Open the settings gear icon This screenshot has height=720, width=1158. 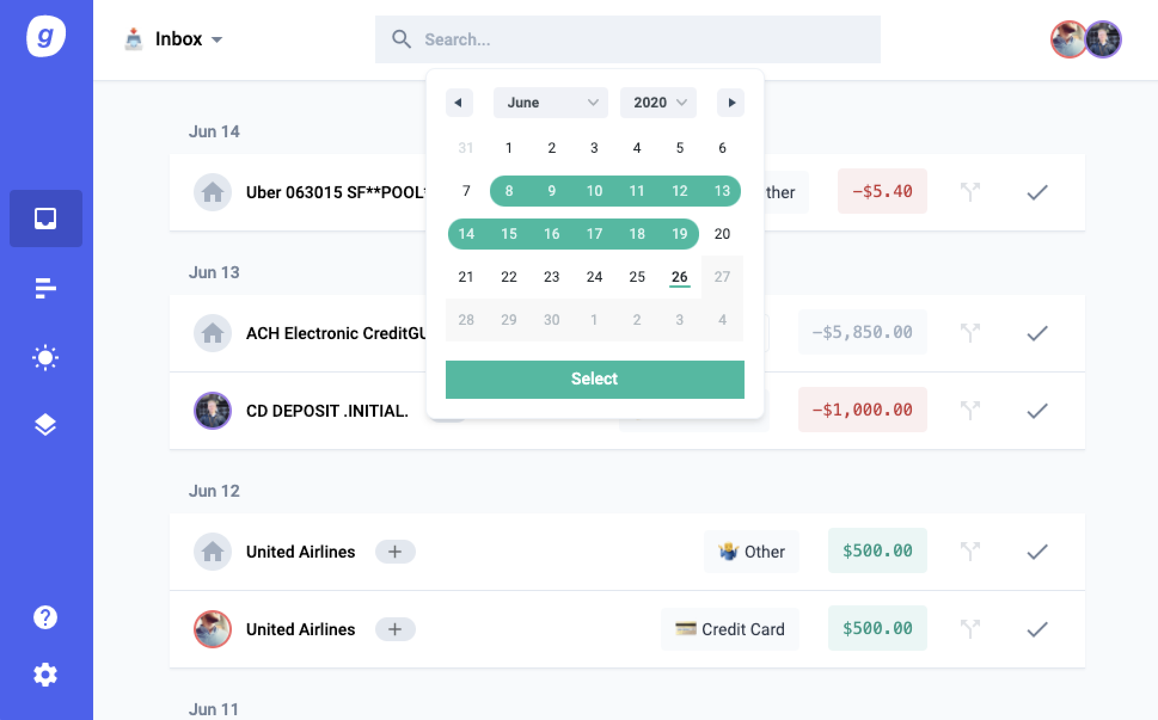point(45,675)
